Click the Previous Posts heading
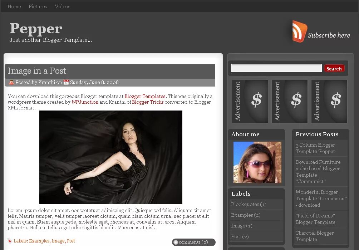Image resolution: width=359 pixels, height=250 pixels. tap(317, 134)
